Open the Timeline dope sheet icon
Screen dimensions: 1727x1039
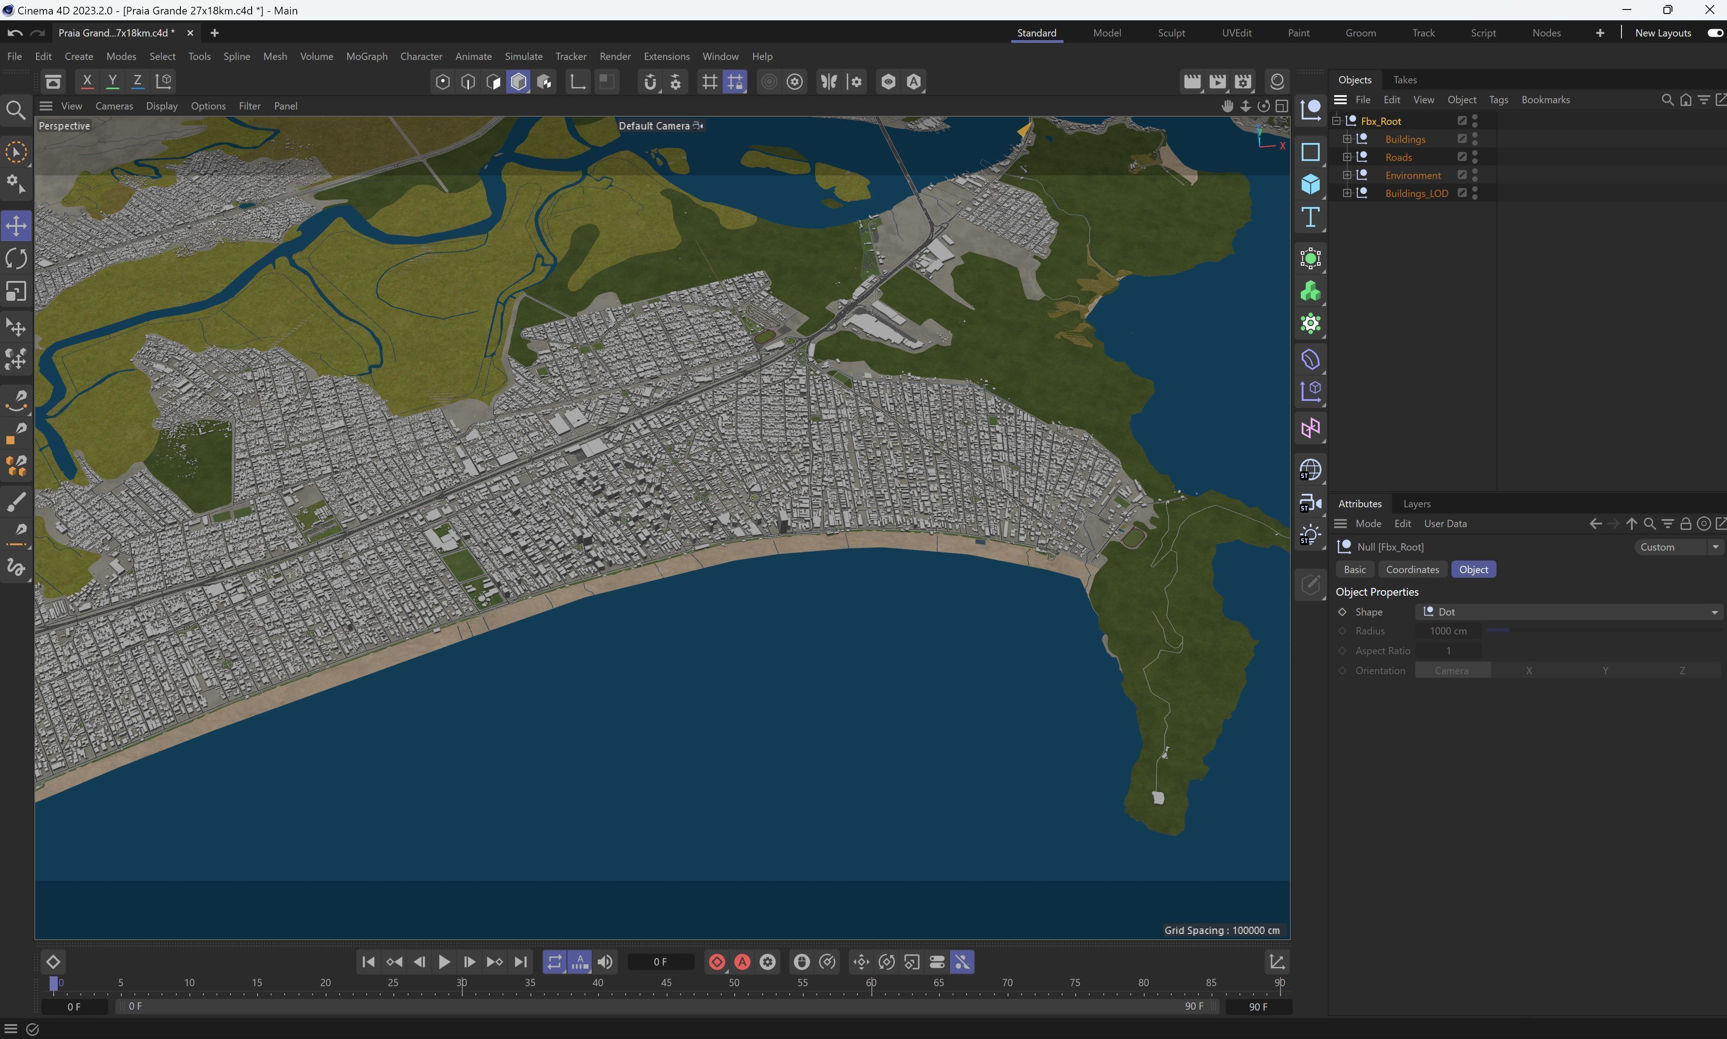tap(1277, 963)
